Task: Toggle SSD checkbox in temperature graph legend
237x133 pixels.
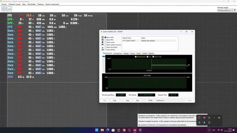Action: point(153,57)
